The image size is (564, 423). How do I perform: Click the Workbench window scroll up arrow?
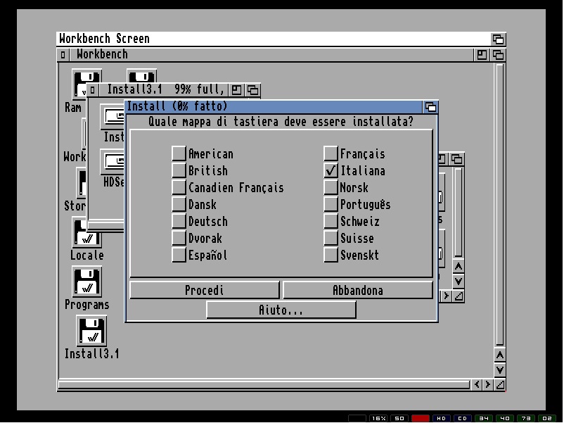pos(500,355)
